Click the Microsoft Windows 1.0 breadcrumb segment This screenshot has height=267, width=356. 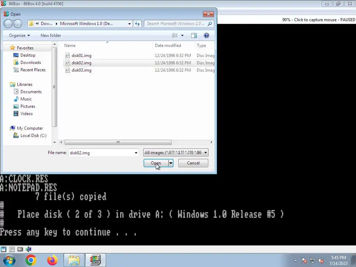pyautogui.click(x=86, y=24)
